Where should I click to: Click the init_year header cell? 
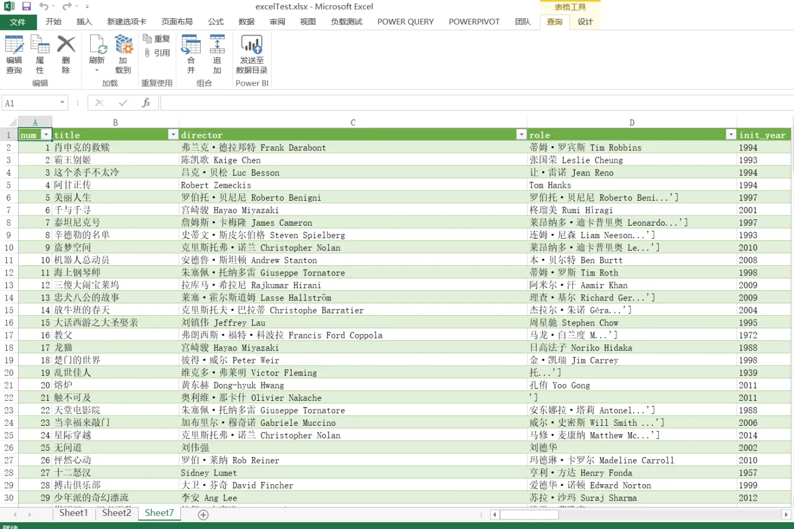tap(763, 135)
